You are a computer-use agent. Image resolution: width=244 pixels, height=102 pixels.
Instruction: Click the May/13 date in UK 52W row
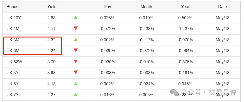tap(223, 62)
